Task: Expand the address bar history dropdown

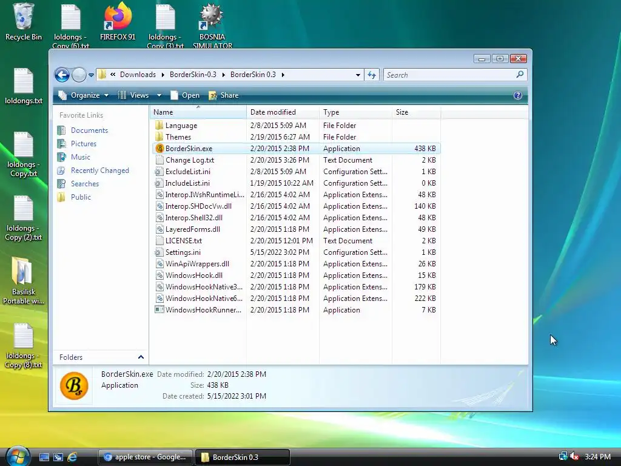Action: tap(358, 75)
